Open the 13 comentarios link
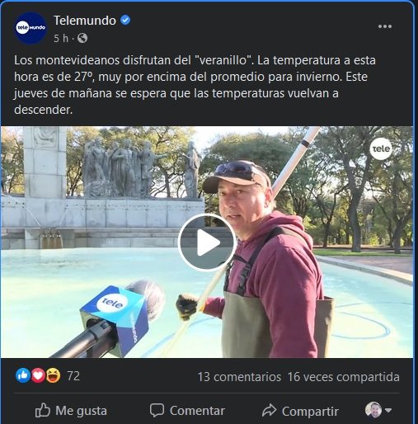Image resolution: width=418 pixels, height=424 pixels. pyautogui.click(x=239, y=377)
